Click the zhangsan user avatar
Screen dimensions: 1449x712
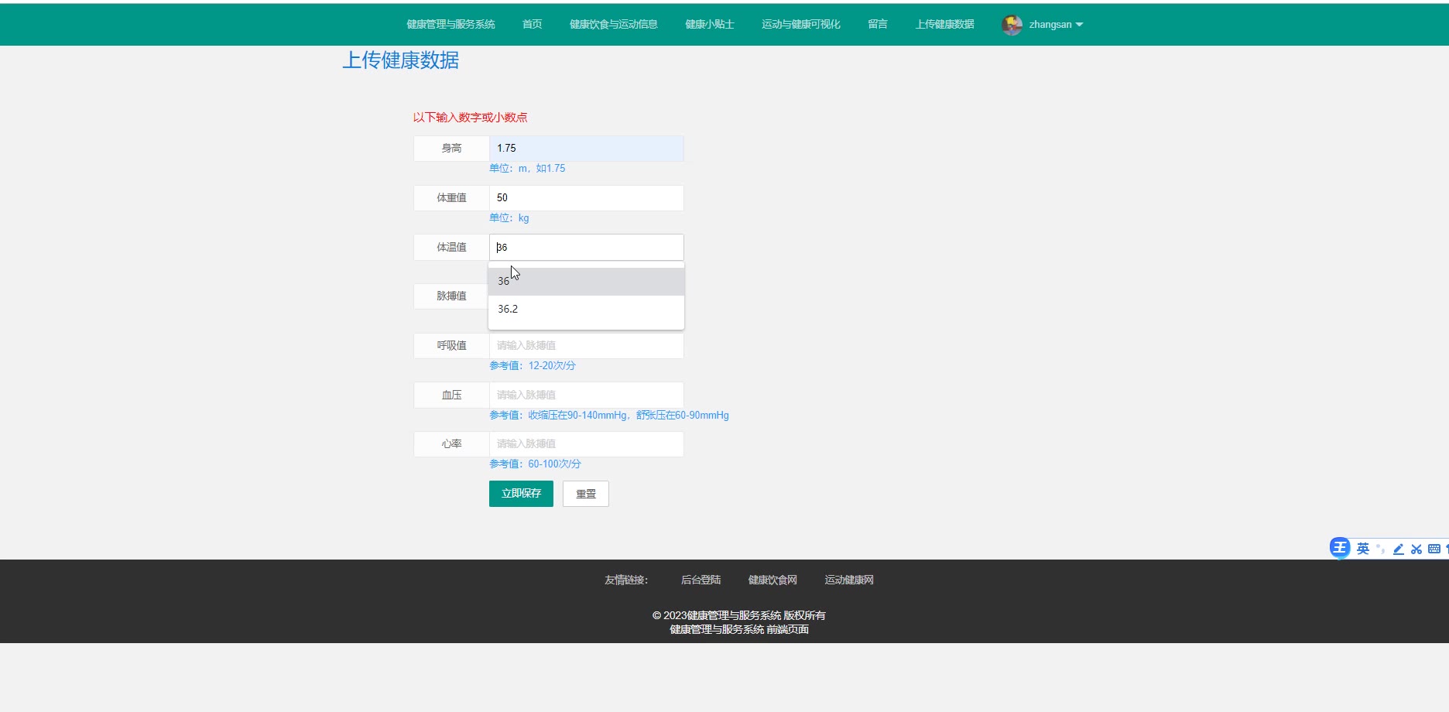(1012, 25)
